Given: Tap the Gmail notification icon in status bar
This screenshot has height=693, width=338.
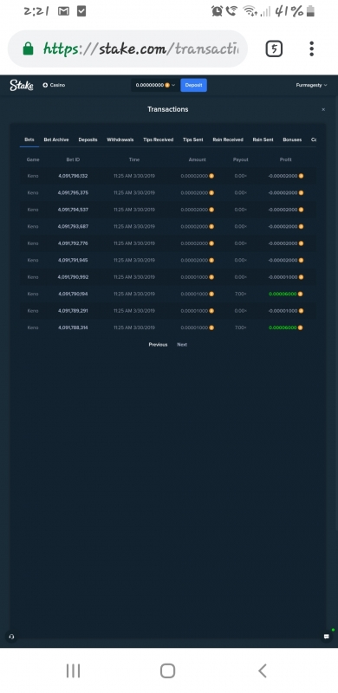Looking at the screenshot, I should (64, 11).
